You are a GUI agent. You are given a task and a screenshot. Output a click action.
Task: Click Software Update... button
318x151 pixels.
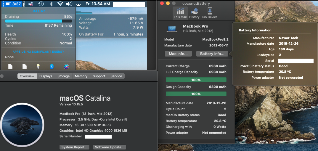coord(110,147)
